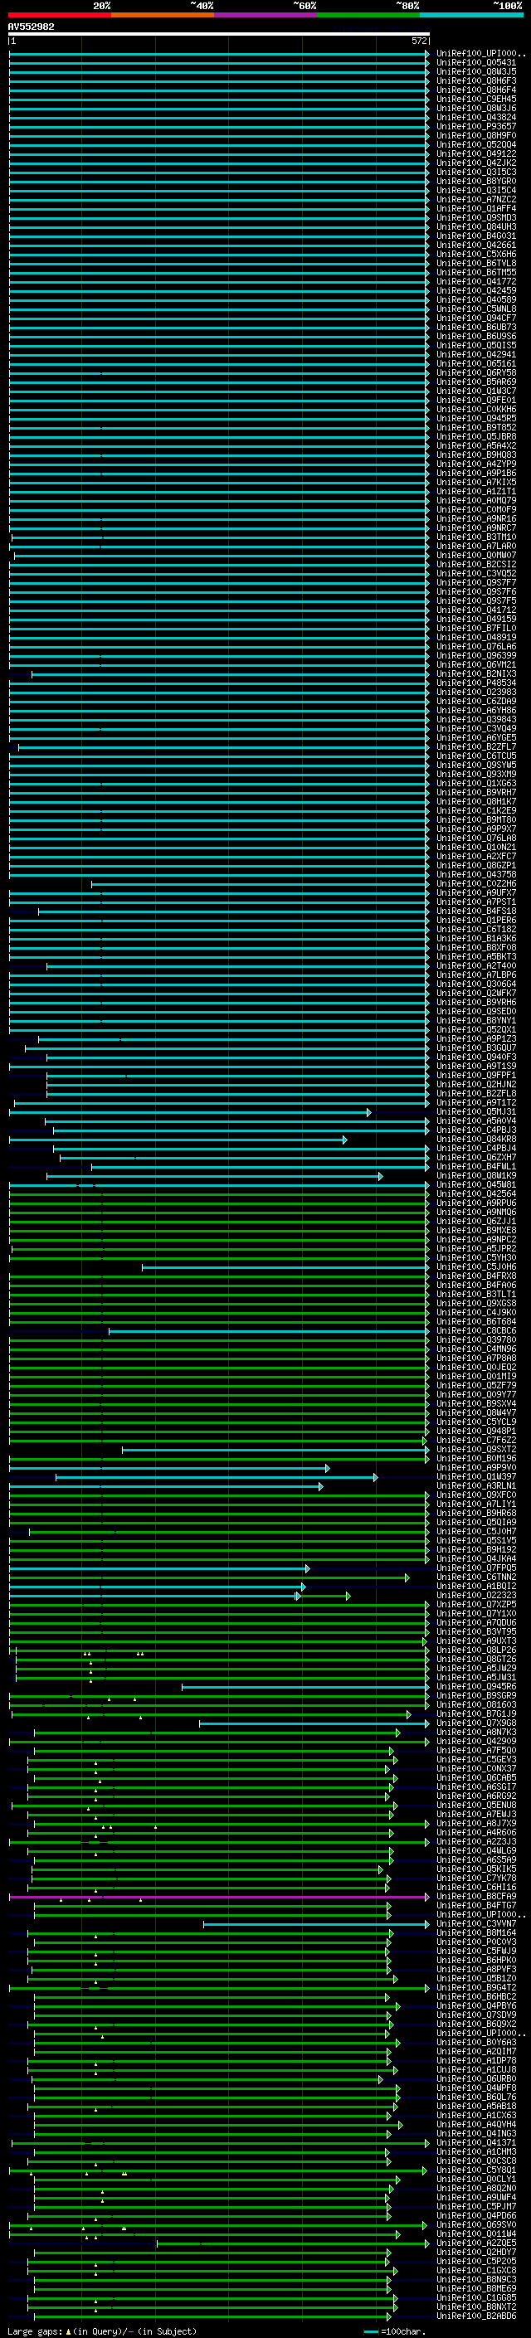Select hit label UniRef100_Q6RY58

coord(476,373)
